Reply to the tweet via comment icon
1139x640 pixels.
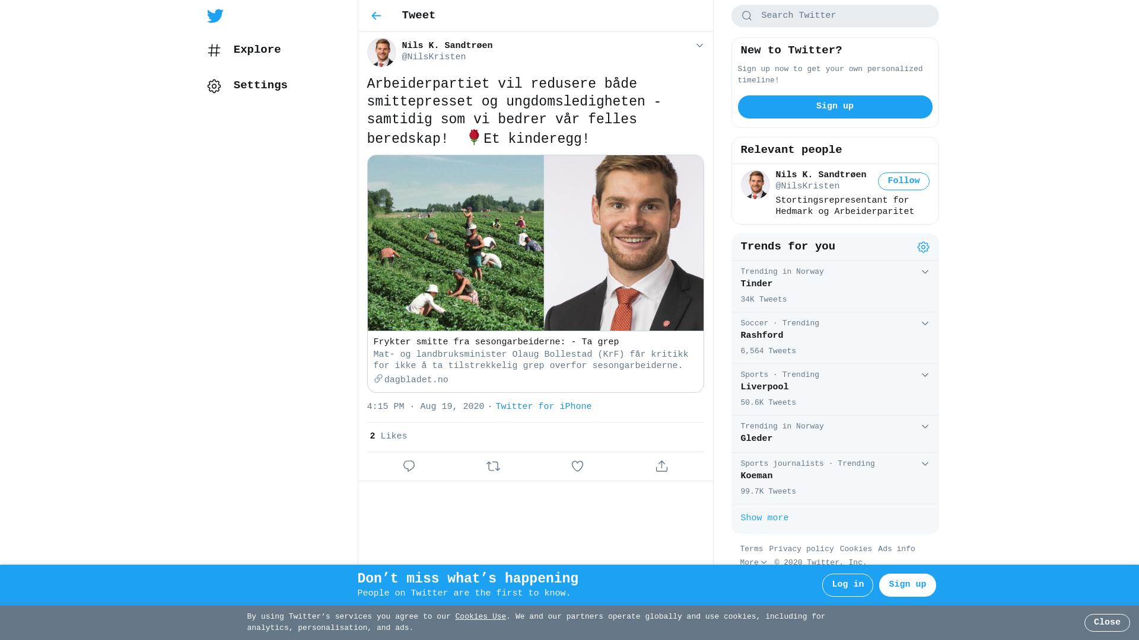tap(409, 466)
